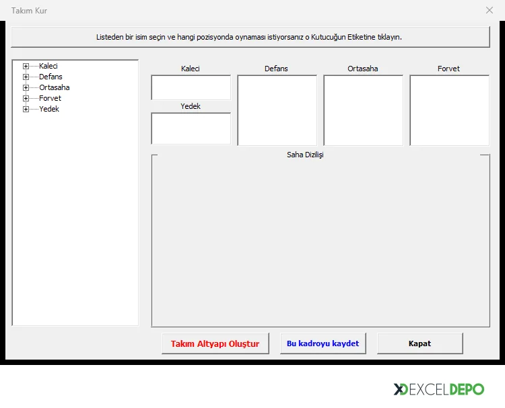Expand the Defans tree node

(26, 77)
